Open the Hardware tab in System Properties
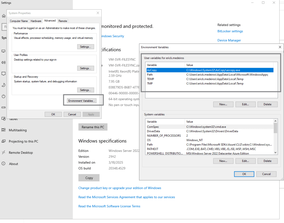The width and height of the screenshot is (284, 223). (36, 21)
